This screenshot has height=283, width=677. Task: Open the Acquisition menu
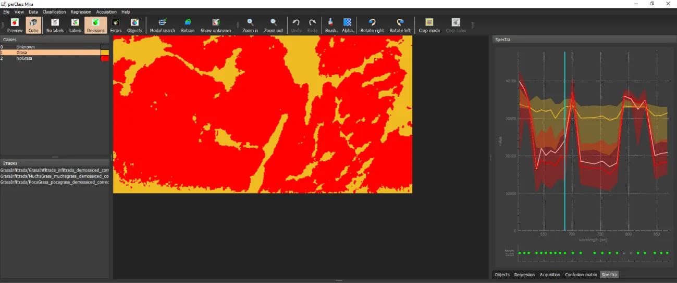click(106, 12)
